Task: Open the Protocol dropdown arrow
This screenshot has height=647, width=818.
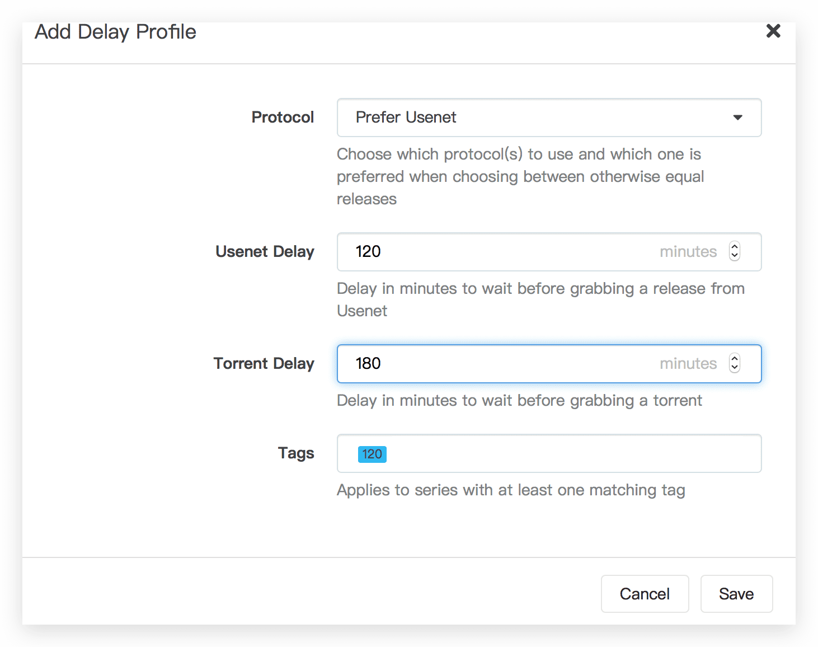Action: click(x=737, y=118)
